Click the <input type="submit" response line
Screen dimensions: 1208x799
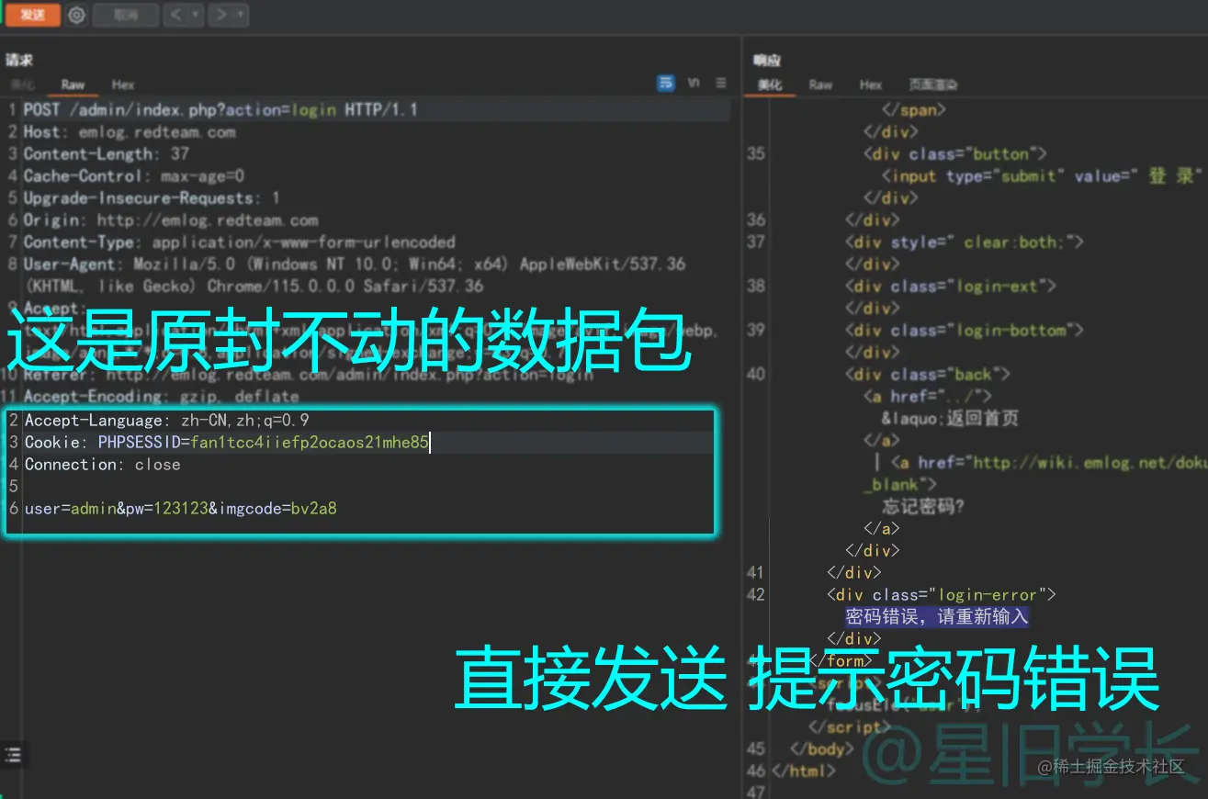pyautogui.click(x=1042, y=176)
